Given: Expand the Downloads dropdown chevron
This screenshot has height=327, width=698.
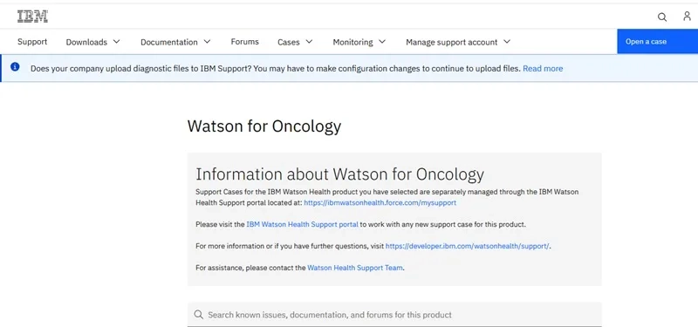Looking at the screenshot, I should 116,41.
